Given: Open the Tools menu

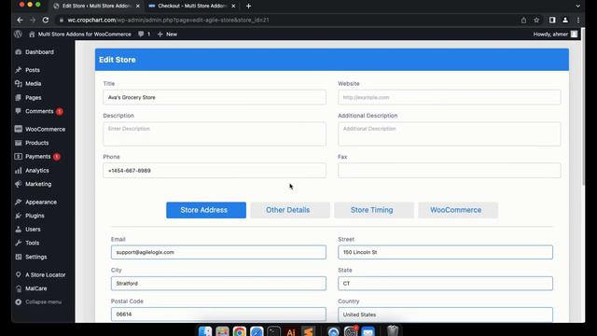Looking at the screenshot, I should coord(32,243).
